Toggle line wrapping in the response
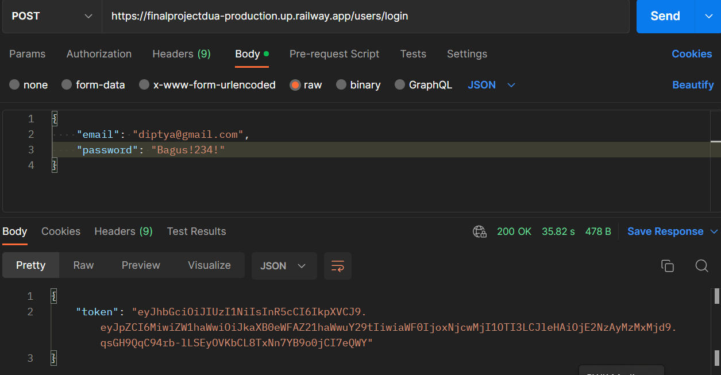Viewport: 721px width, 375px height. pos(337,265)
